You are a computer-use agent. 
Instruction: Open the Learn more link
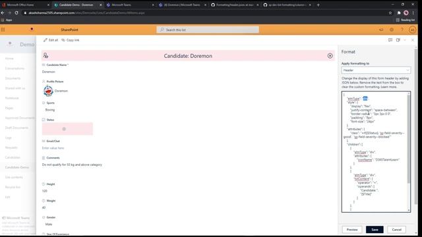388,87
